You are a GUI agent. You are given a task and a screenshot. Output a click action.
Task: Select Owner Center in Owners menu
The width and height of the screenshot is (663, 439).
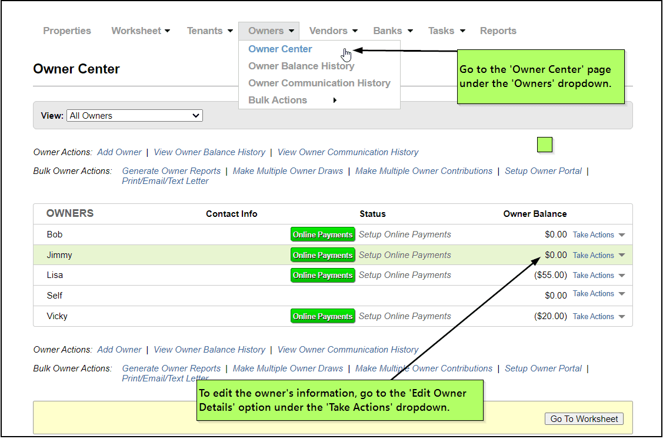pyautogui.click(x=280, y=49)
